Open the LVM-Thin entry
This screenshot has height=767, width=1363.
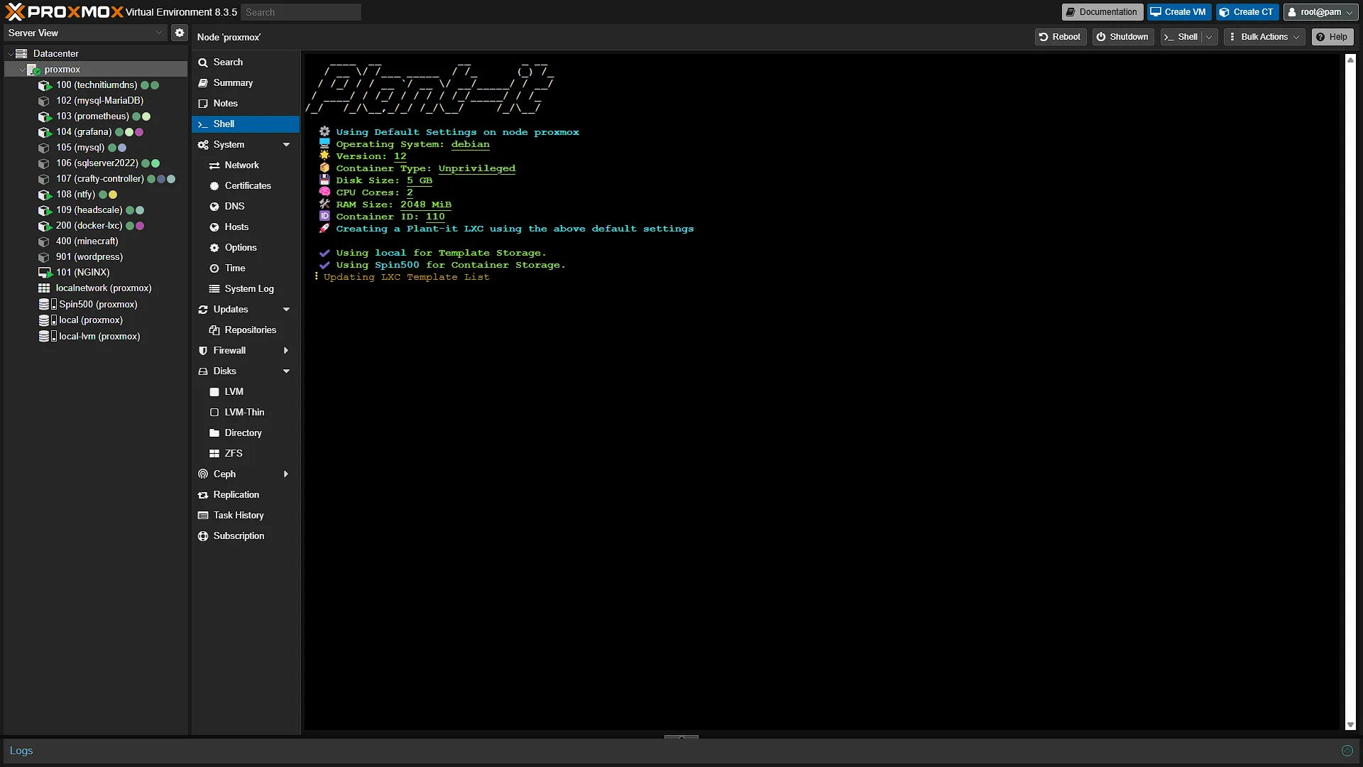point(245,413)
